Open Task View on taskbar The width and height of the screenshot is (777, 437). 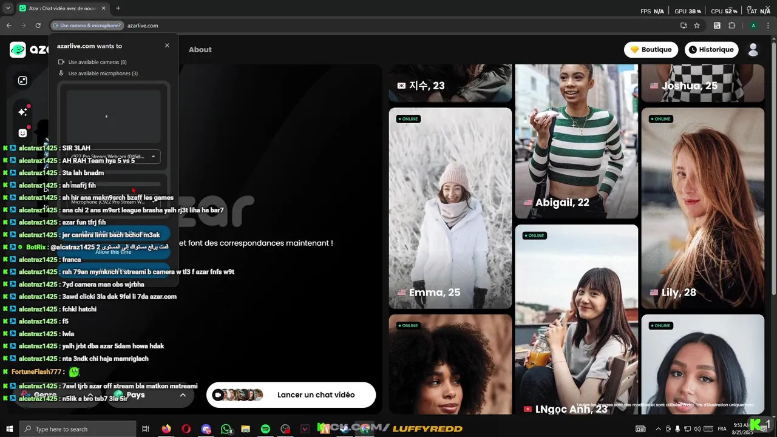146,429
